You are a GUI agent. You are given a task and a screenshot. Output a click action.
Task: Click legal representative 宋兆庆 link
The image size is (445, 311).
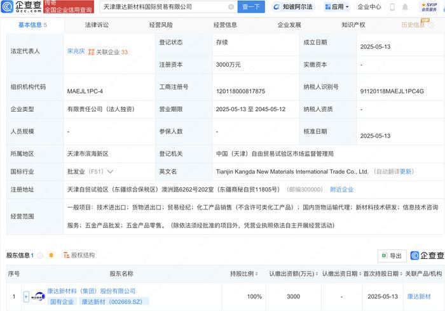76,51
